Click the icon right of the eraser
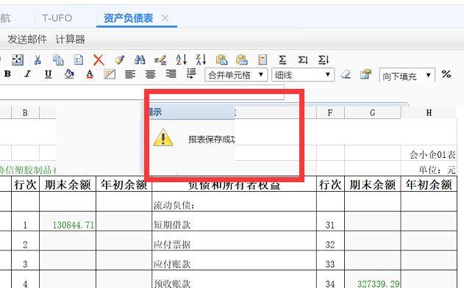 tap(365, 74)
